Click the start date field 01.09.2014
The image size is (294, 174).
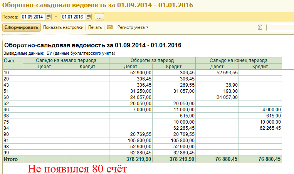coord(34,17)
